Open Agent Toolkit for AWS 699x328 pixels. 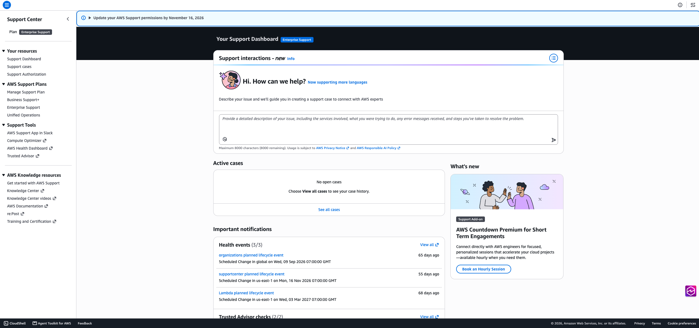pyautogui.click(x=52, y=323)
